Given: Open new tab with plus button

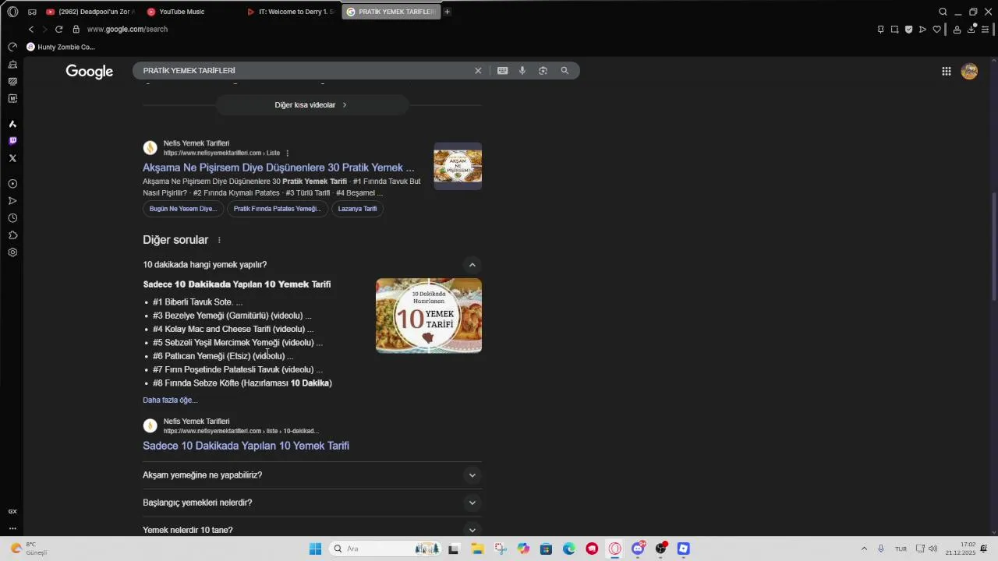Looking at the screenshot, I should coord(447,12).
